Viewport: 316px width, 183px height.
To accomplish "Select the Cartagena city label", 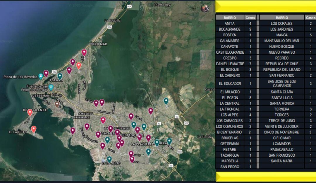I will 132,135.
